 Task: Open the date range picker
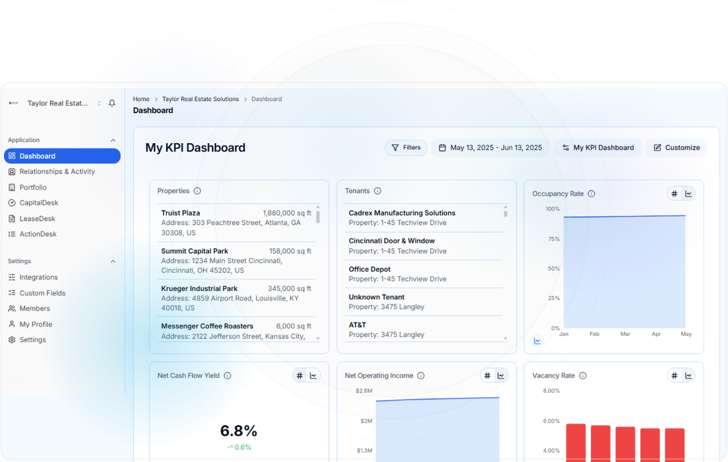(490, 148)
